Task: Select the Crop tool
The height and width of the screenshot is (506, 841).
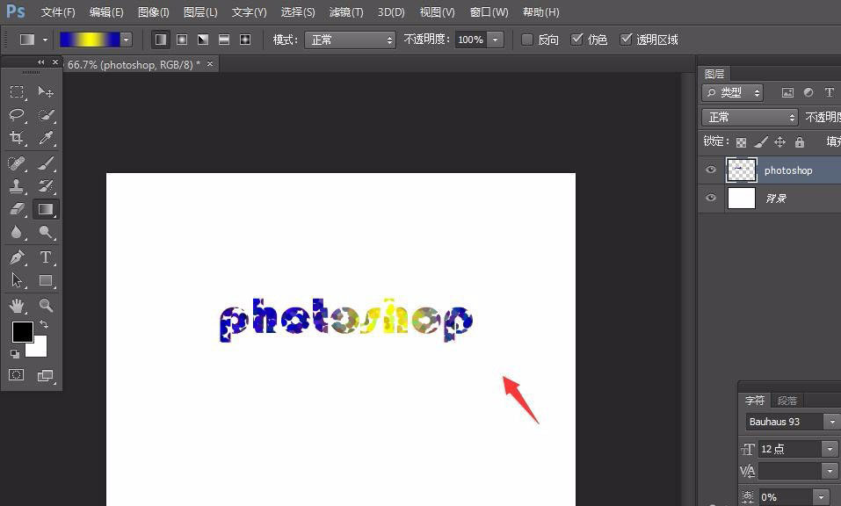Action: click(x=17, y=138)
